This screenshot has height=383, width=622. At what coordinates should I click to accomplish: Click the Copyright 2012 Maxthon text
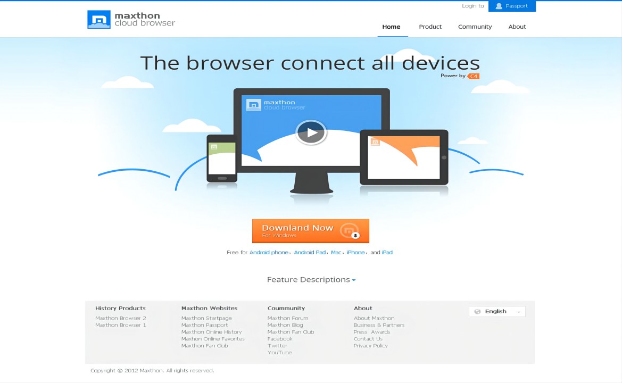(152, 371)
